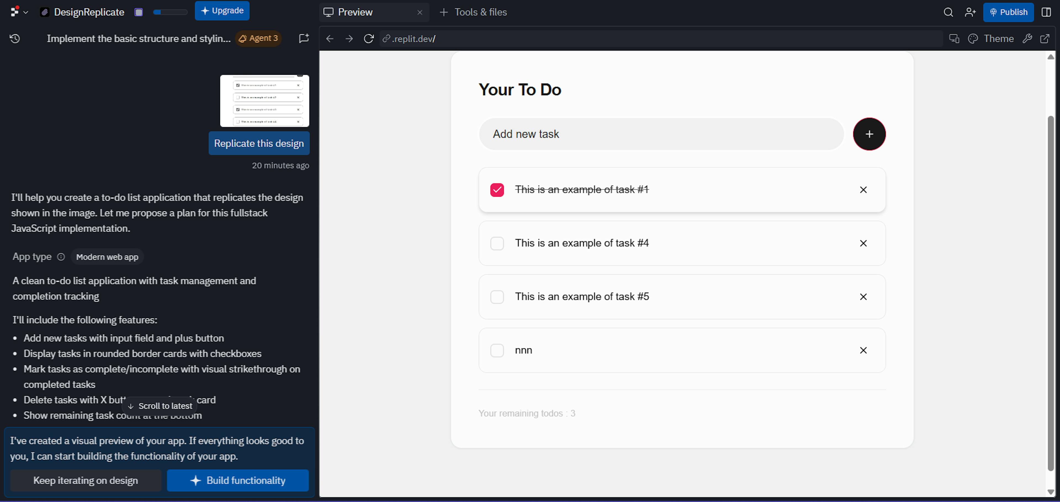
Task: Open developer tools wrench icon
Action: pos(1027,39)
